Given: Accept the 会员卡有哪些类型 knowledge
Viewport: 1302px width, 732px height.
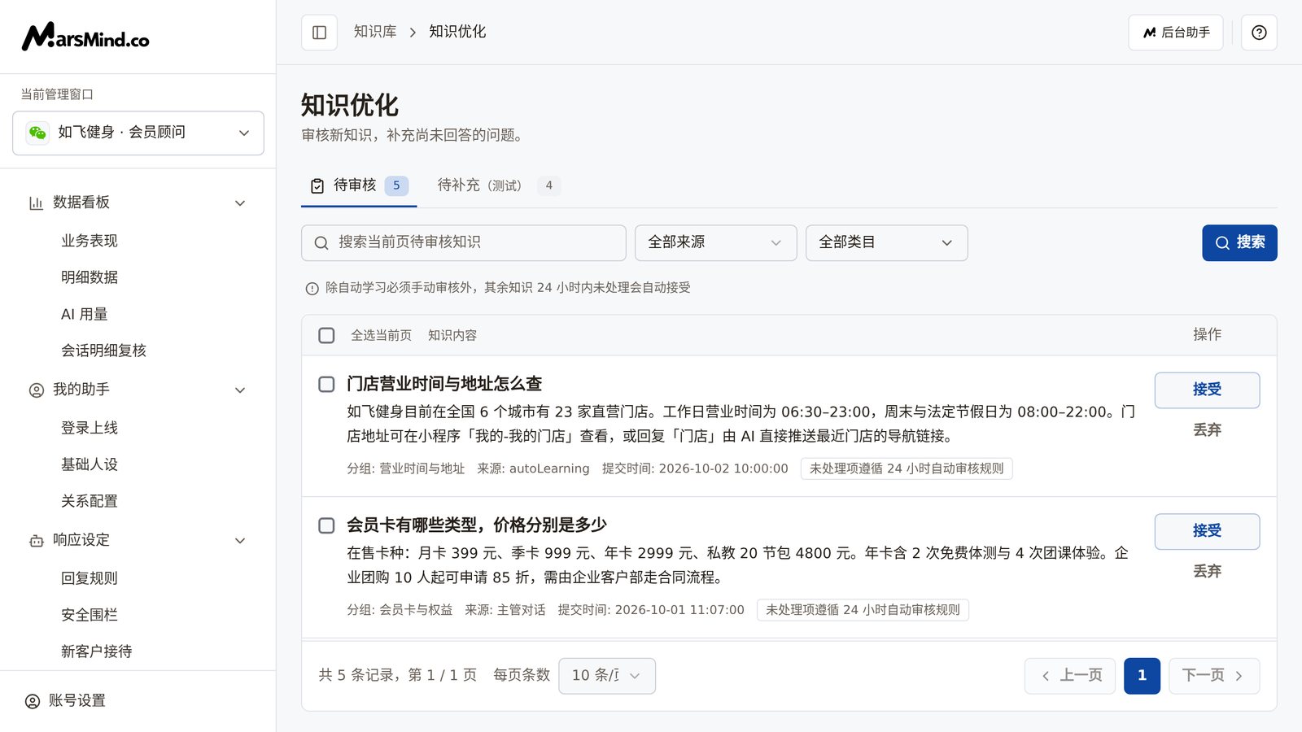Looking at the screenshot, I should [x=1207, y=531].
